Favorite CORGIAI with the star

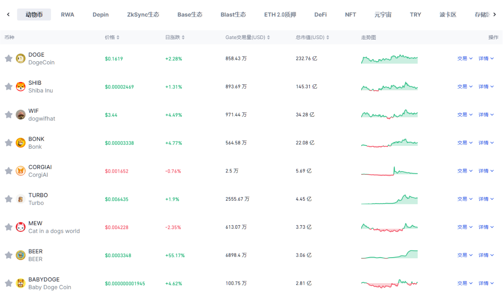pyautogui.click(x=8, y=171)
